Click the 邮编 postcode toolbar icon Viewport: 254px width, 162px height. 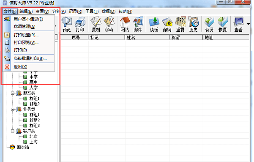click(167, 25)
